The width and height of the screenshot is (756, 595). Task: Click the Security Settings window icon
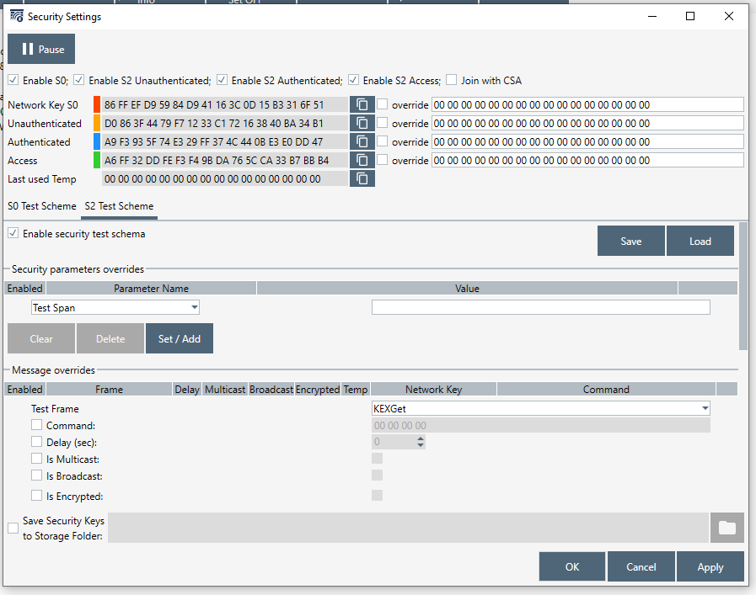[x=16, y=16]
